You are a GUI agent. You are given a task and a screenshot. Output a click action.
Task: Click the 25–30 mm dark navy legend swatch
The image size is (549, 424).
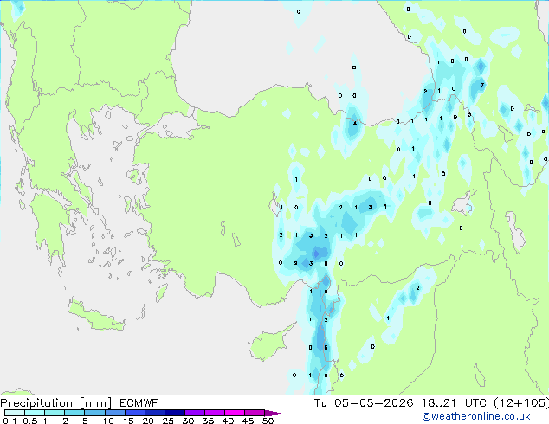click(x=175, y=413)
